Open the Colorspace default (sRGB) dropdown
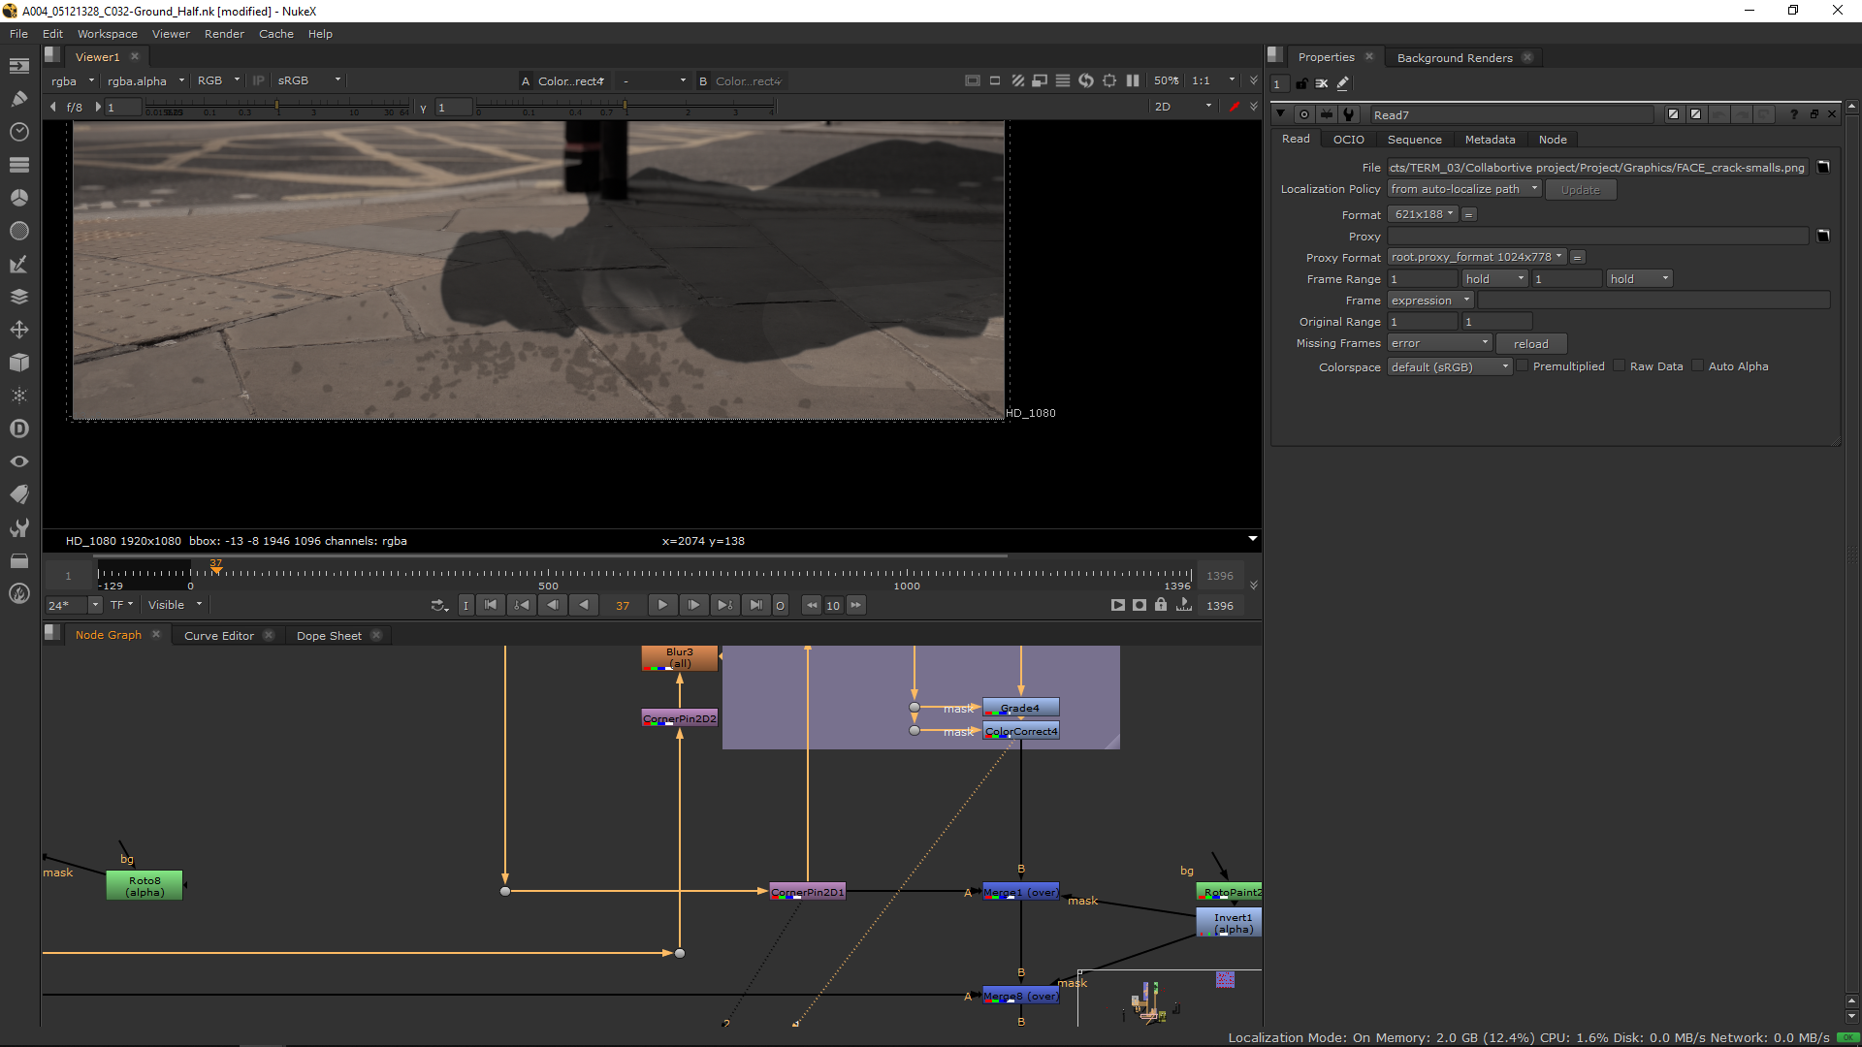This screenshot has height=1047, width=1862. click(x=1449, y=366)
